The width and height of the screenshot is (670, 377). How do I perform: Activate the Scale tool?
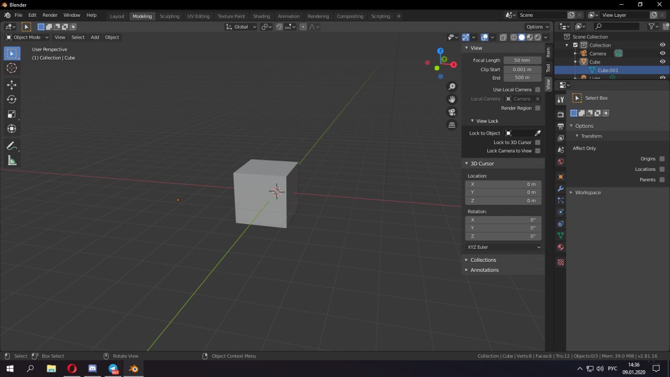click(12, 114)
